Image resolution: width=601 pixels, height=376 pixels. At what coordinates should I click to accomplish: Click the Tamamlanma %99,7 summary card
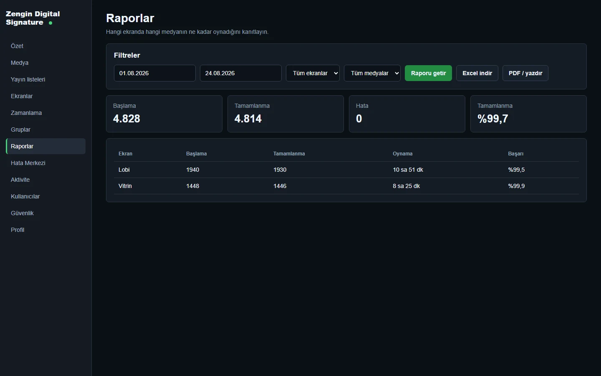pos(528,114)
